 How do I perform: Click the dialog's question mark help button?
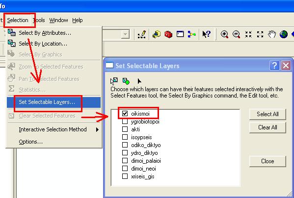click(x=274, y=66)
